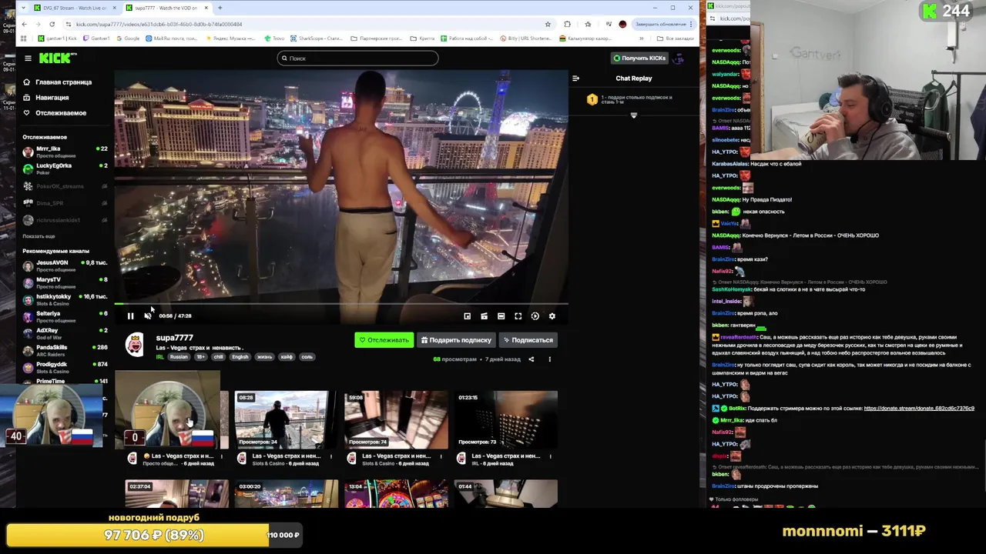
Task: Click the Подписаться subscribe button
Action: point(528,340)
